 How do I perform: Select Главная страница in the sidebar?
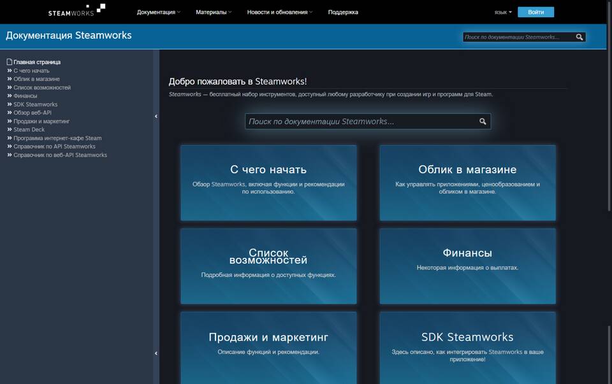coord(37,62)
